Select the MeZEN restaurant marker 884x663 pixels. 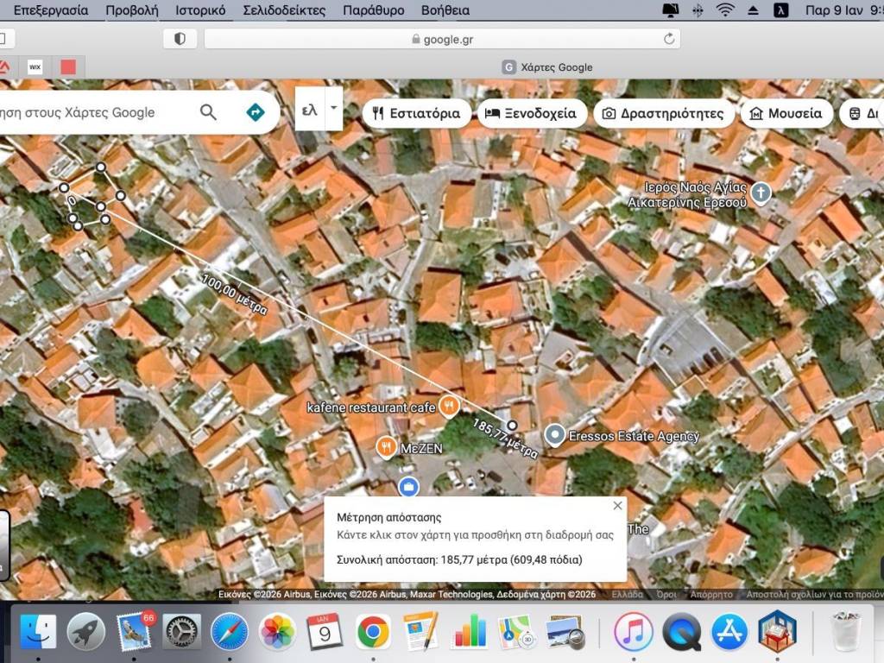pyautogui.click(x=385, y=447)
